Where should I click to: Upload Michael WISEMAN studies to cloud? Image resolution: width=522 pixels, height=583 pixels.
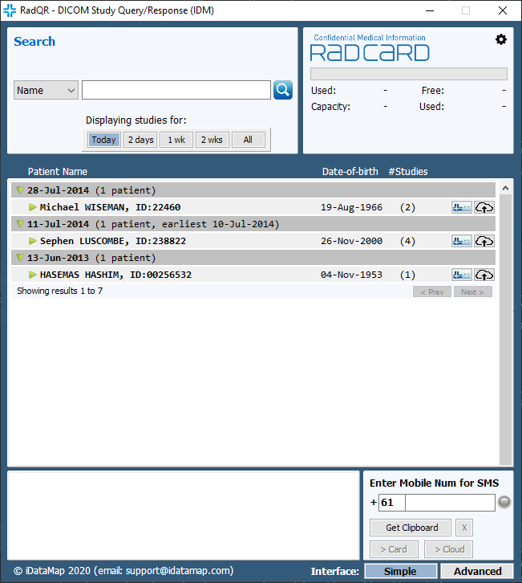(484, 207)
